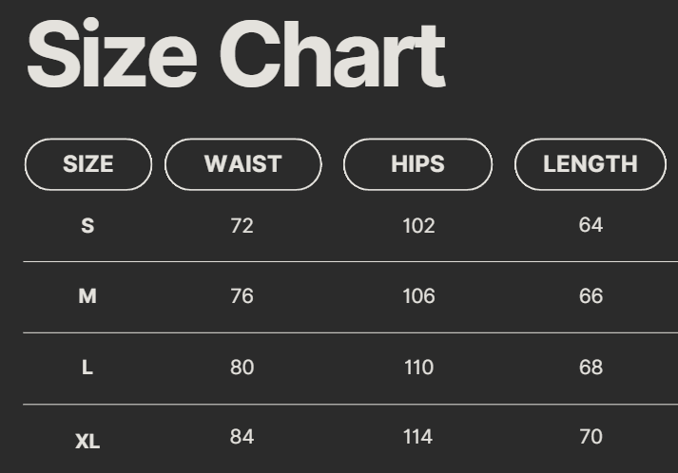Click waist value 80 for size L
678x473 pixels.
[242, 368]
